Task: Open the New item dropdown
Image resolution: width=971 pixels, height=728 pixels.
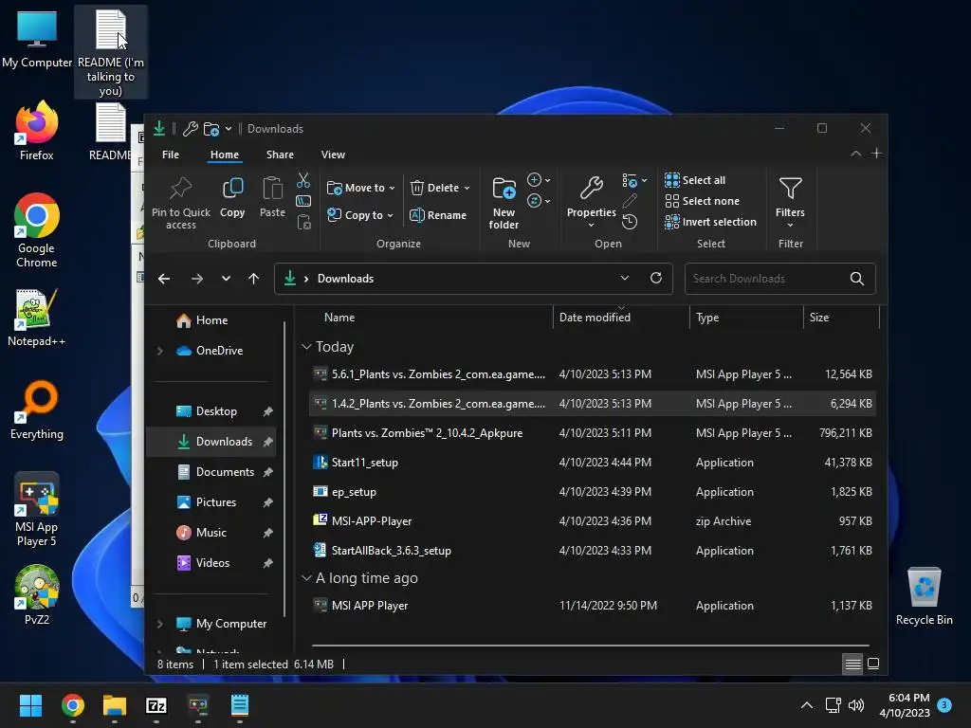Action: [539, 180]
